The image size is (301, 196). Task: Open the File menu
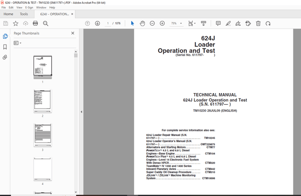[x=4, y=7]
